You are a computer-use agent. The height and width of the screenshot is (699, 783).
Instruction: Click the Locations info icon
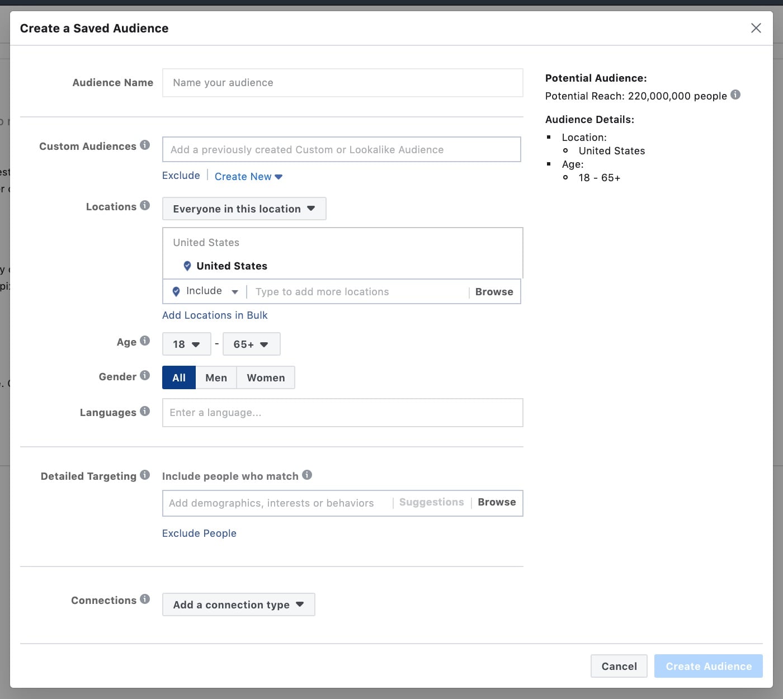(x=145, y=206)
